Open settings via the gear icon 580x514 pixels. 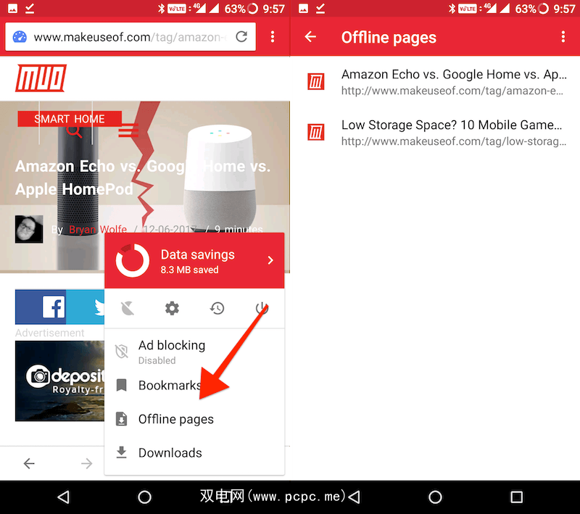click(x=172, y=308)
